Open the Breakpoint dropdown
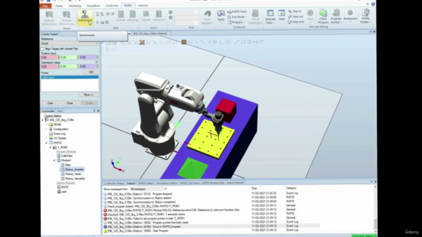The image size is (422, 237). pos(350,16)
